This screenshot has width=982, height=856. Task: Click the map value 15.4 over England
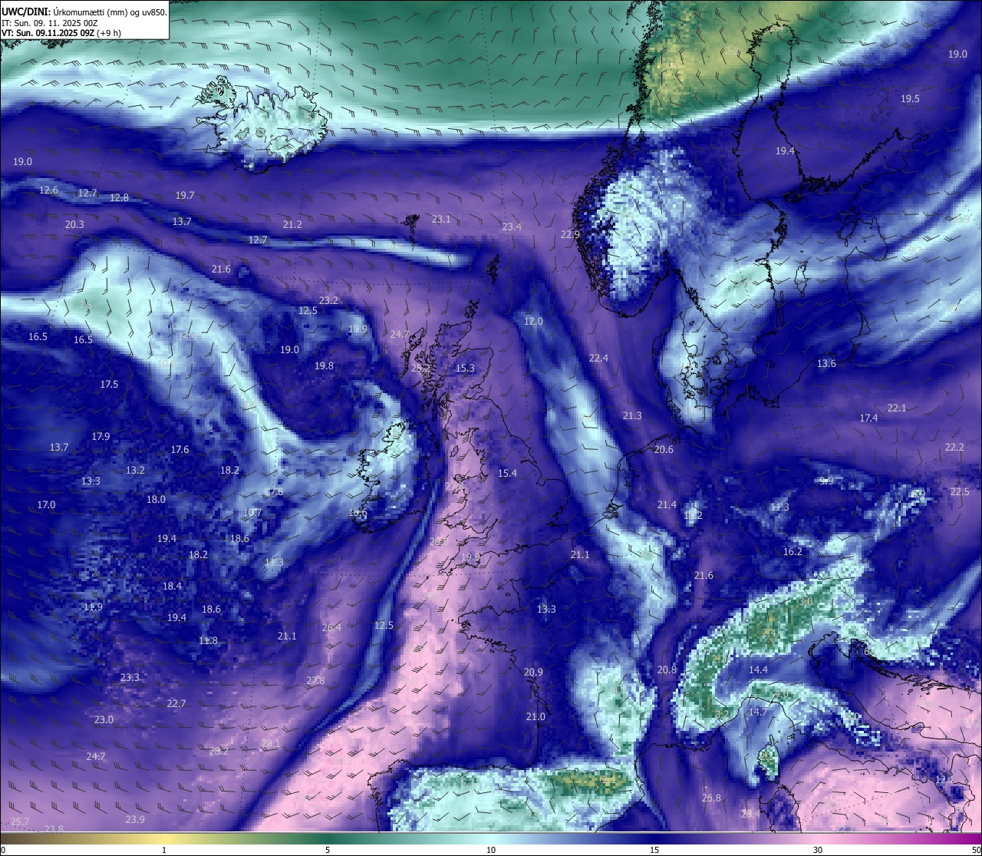507,474
